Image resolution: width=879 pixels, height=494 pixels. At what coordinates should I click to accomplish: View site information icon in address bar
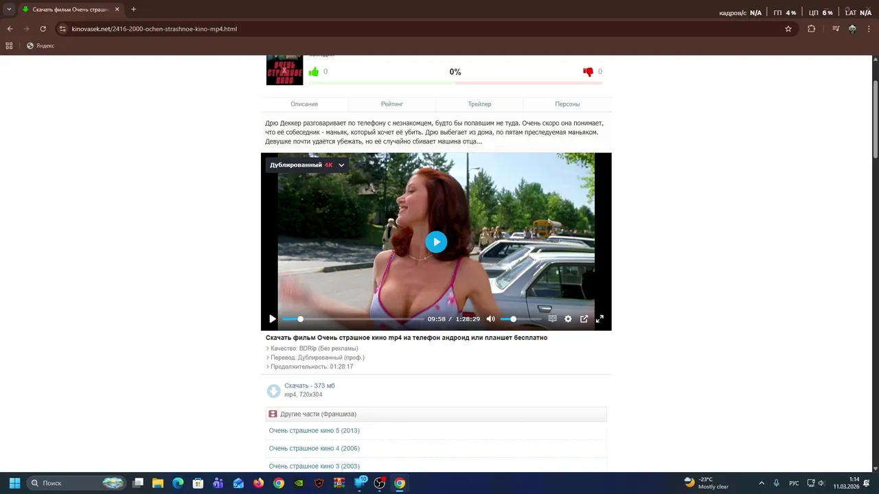62,29
